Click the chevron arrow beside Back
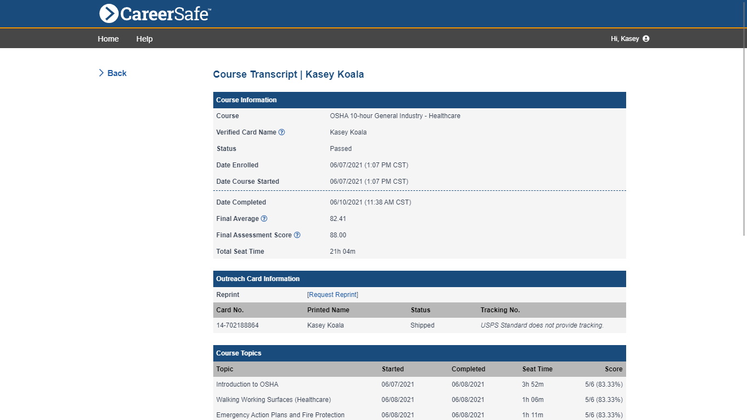Screen dimensions: 747x420 click(101, 72)
